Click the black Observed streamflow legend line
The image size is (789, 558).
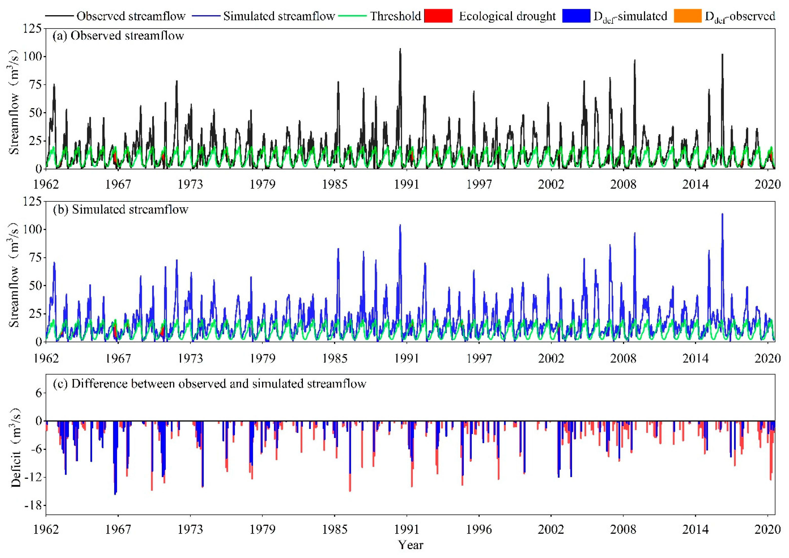pyautogui.click(x=59, y=16)
